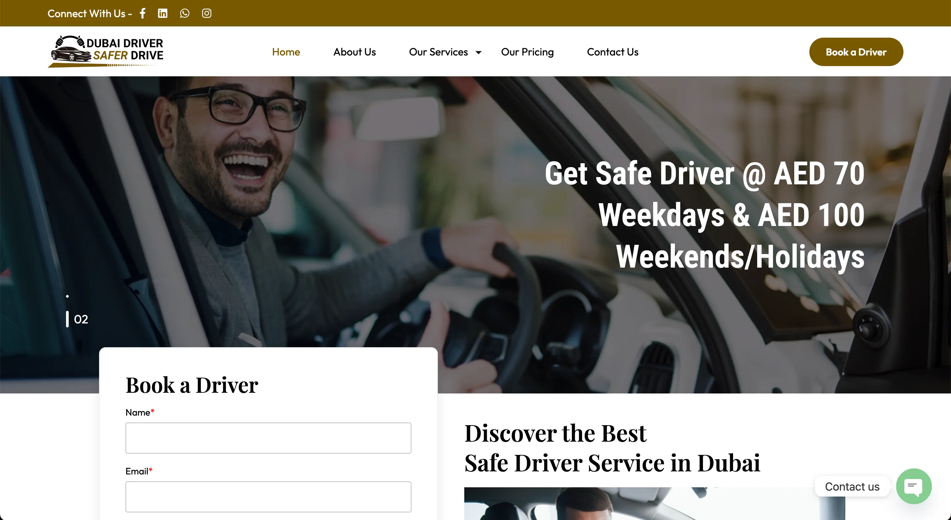Open the green chat bubble widget
The image size is (951, 520).
[914, 486]
